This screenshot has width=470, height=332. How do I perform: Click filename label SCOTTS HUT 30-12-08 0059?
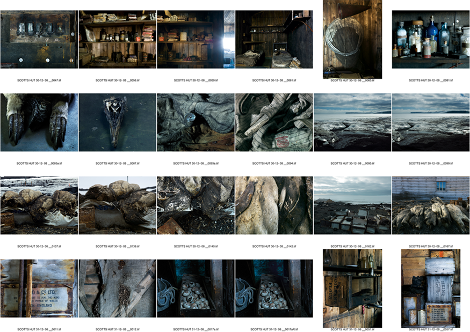(x=196, y=80)
